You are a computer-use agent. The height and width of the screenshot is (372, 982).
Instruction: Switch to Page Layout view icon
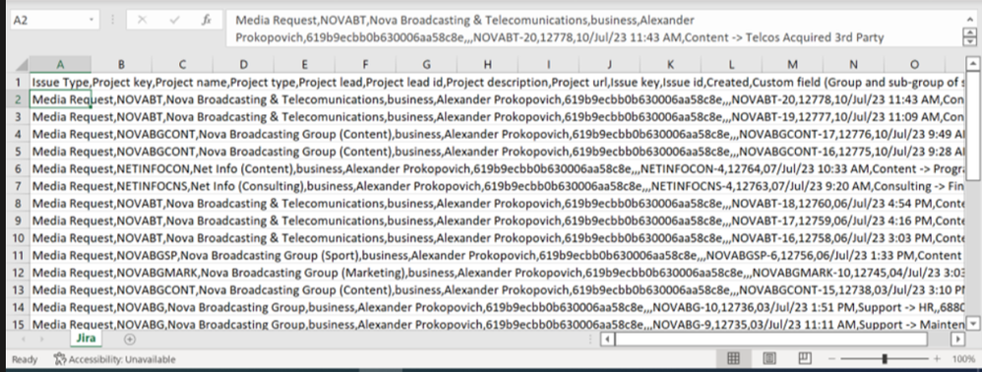click(x=769, y=358)
